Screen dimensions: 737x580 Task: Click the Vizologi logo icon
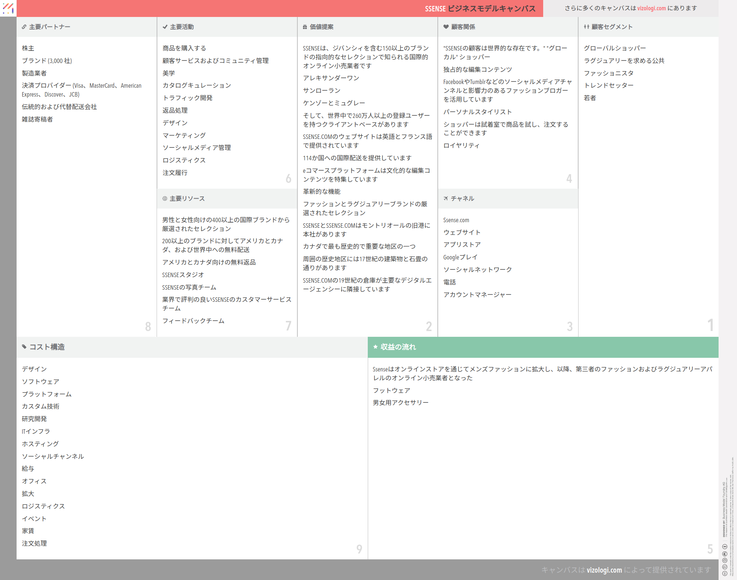pyautogui.click(x=8, y=8)
